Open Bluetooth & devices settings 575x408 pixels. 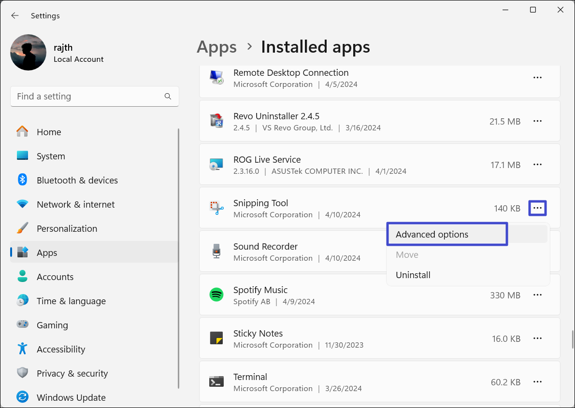point(77,180)
